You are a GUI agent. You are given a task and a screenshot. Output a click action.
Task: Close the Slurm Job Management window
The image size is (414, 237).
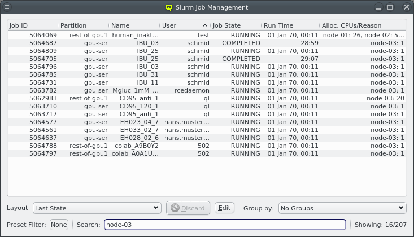tap(407, 7)
